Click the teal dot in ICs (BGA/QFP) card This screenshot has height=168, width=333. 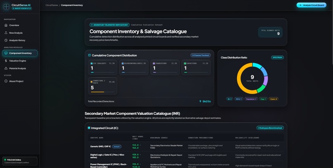(x=92, y=64)
